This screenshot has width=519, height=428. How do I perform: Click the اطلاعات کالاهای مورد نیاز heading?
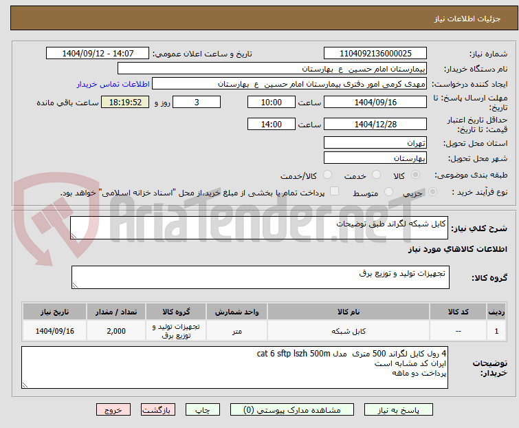coord(457,249)
